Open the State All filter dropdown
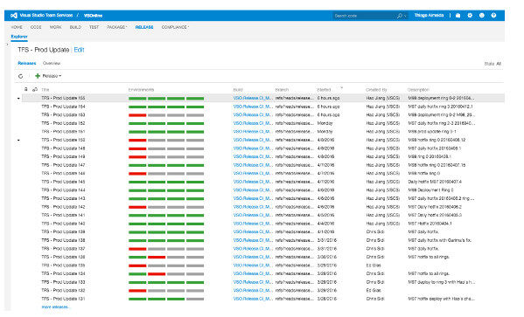524x317 pixels. click(x=493, y=64)
